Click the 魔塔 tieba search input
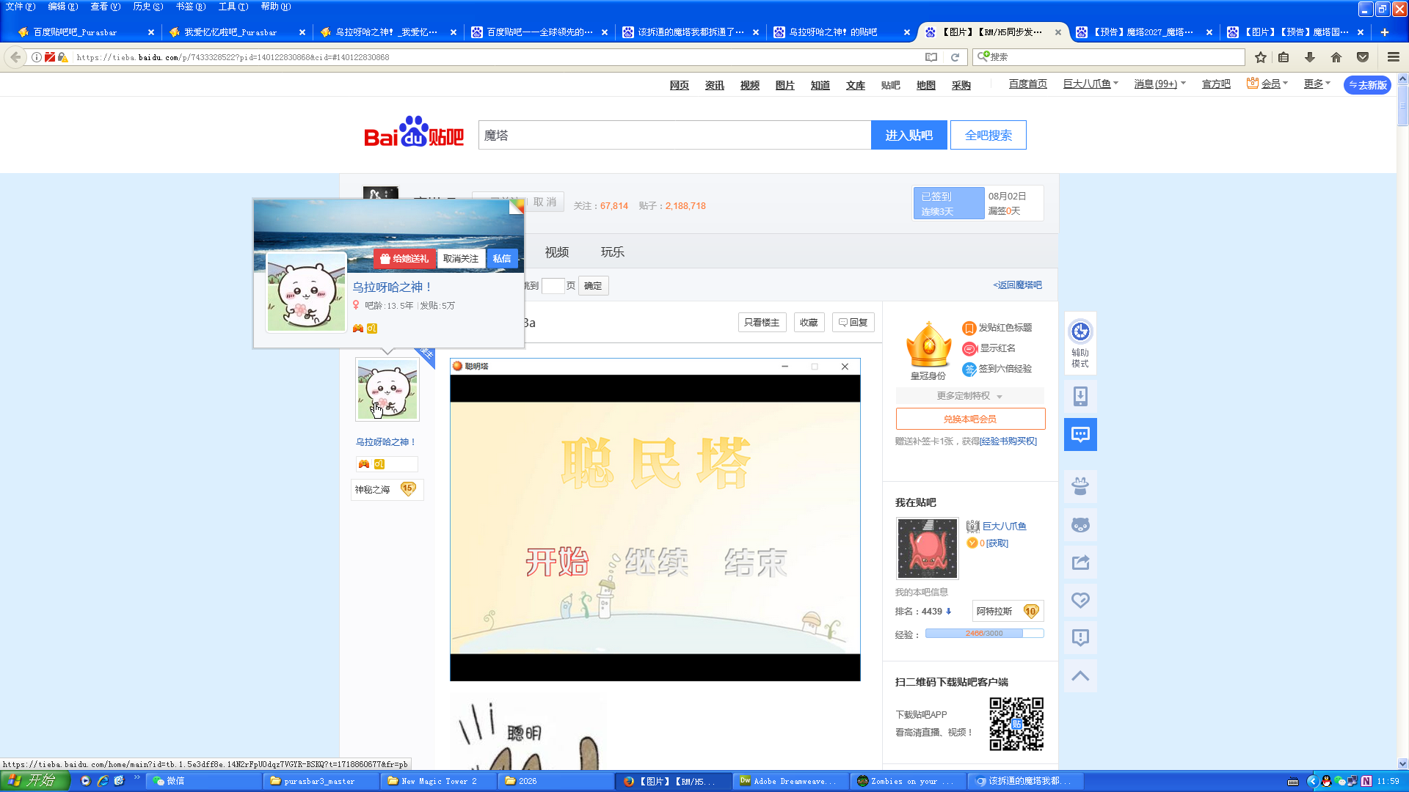The height and width of the screenshot is (792, 1409). point(674,135)
